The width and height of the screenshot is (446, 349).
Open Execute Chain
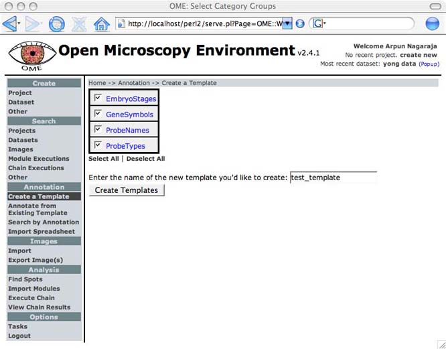point(31,298)
